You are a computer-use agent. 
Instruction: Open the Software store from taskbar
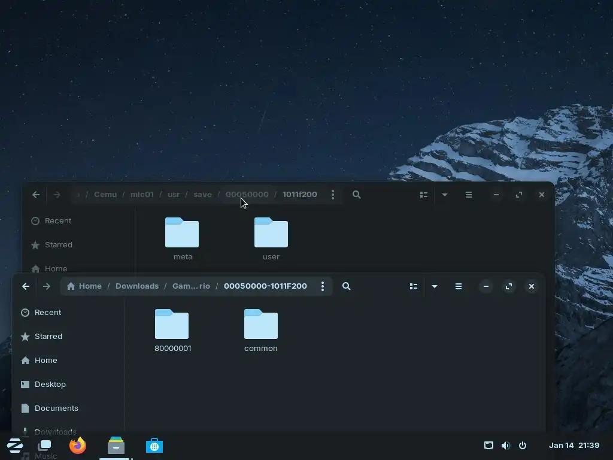pos(154,446)
